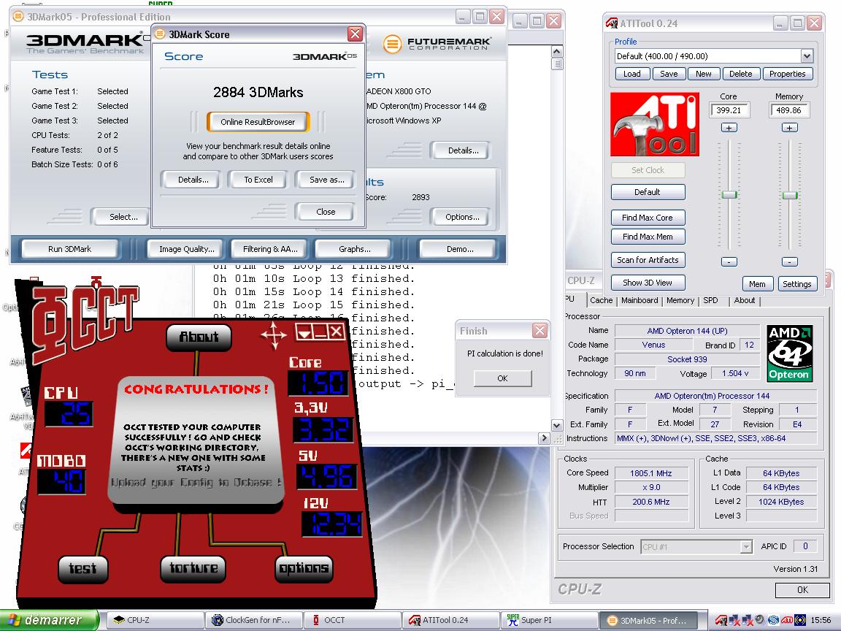Click OK in the CPU-Z window
Image resolution: width=841 pixels, height=631 pixels.
coord(802,589)
